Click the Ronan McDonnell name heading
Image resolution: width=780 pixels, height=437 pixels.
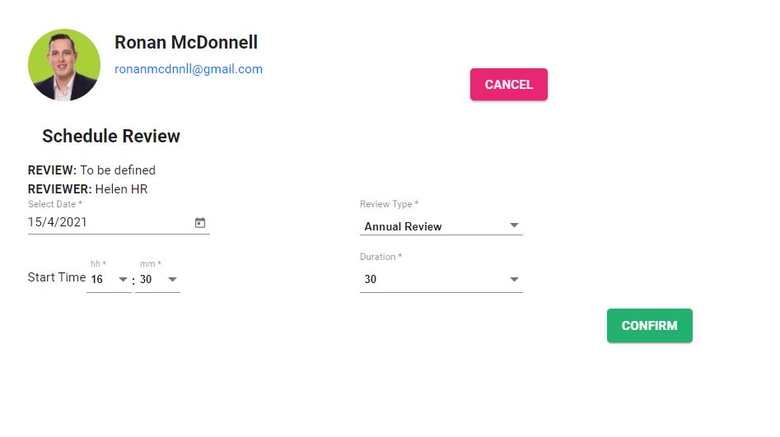[x=186, y=42]
